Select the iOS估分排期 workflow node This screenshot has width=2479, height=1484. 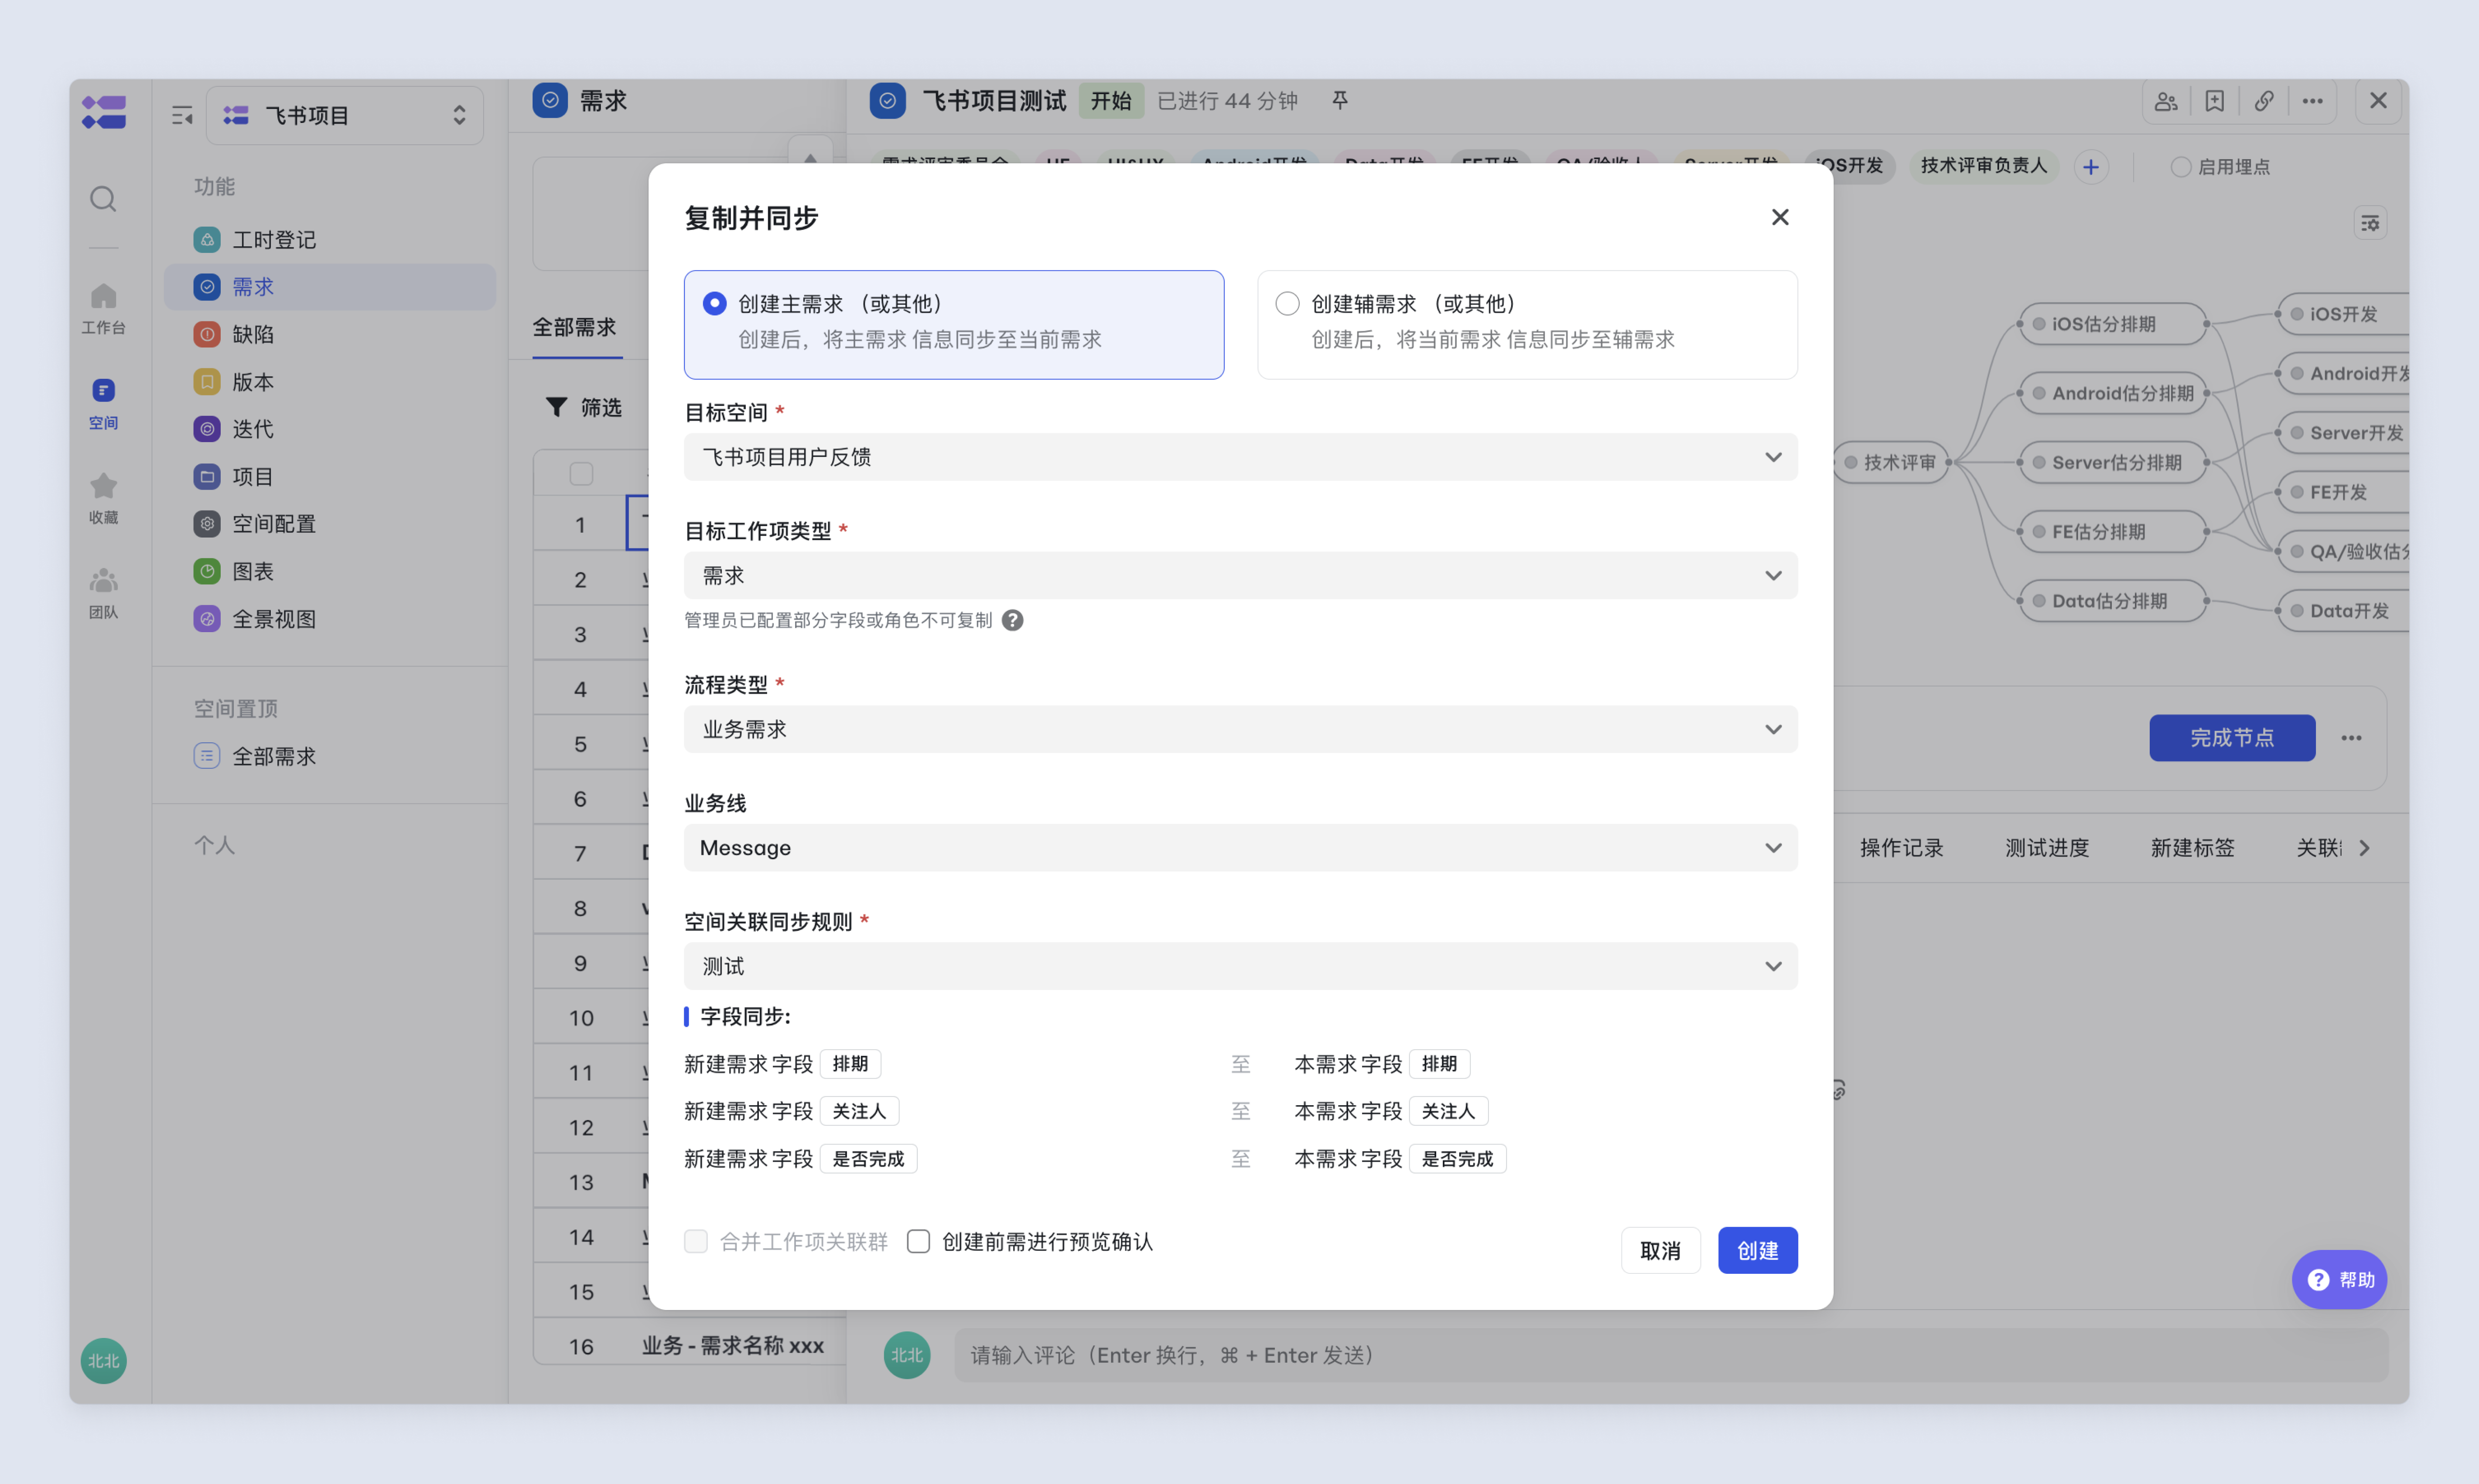tap(2112, 324)
